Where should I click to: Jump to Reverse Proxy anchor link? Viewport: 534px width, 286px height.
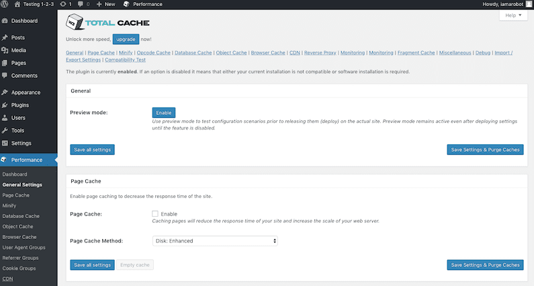[320, 53]
